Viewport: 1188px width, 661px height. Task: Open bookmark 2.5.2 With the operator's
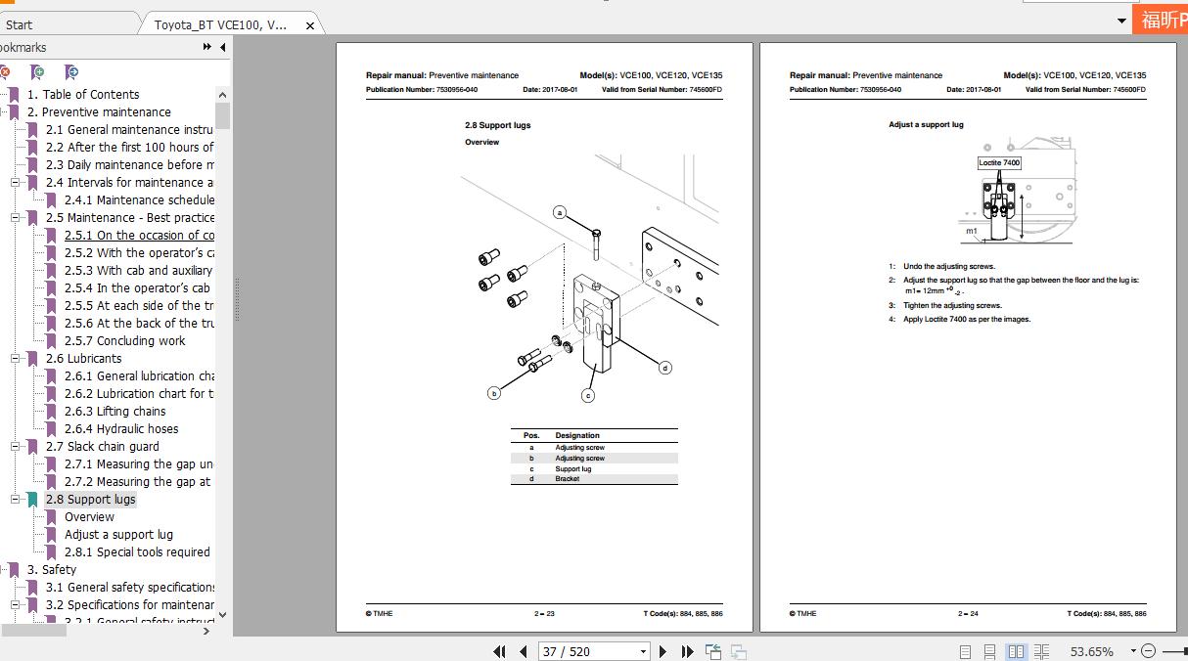click(x=140, y=253)
